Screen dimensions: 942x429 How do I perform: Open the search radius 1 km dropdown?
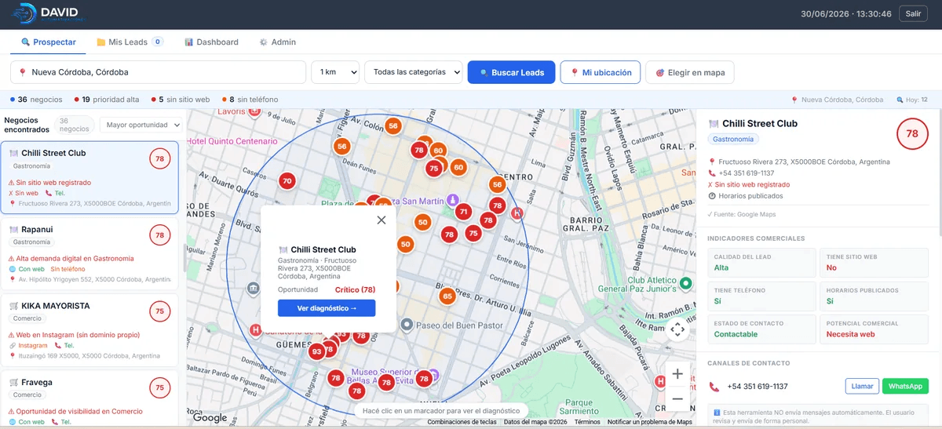click(335, 72)
